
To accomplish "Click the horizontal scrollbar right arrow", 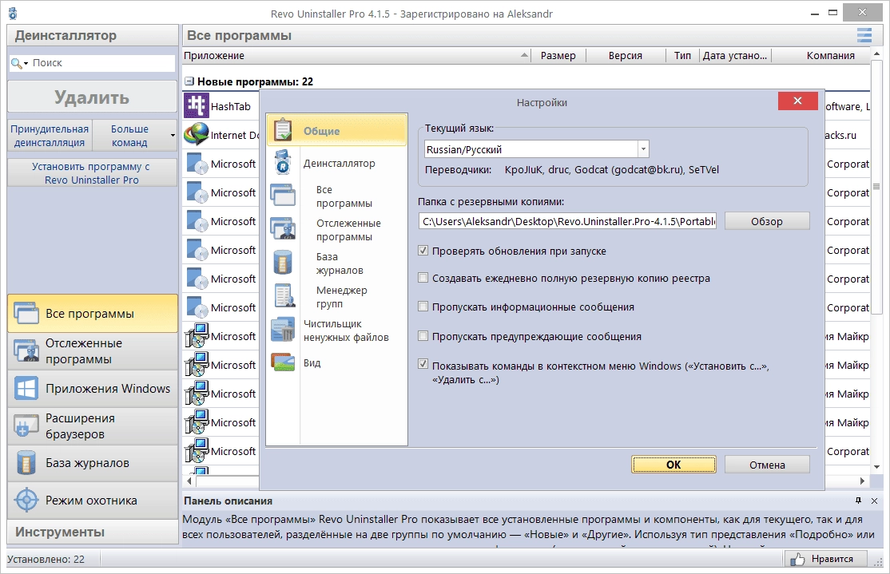I will click(862, 481).
